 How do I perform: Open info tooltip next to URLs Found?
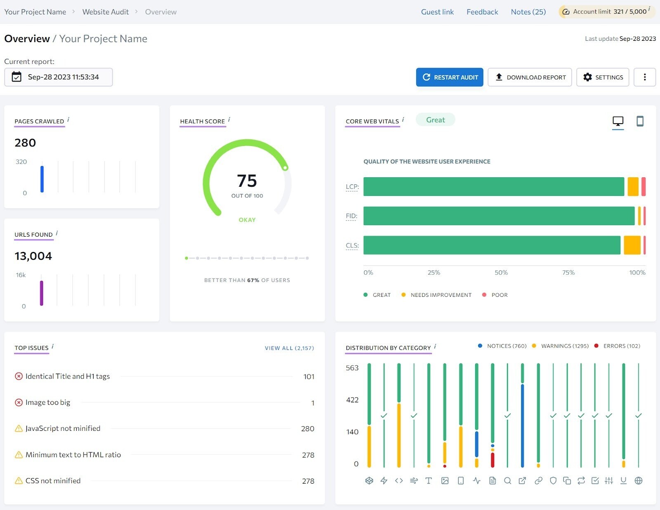57,233
